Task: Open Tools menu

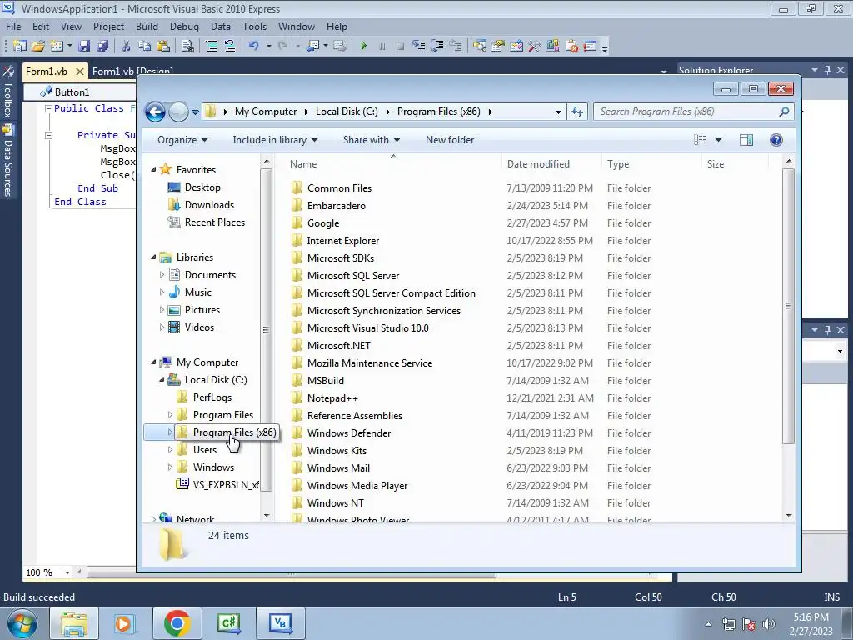Action: point(255,26)
